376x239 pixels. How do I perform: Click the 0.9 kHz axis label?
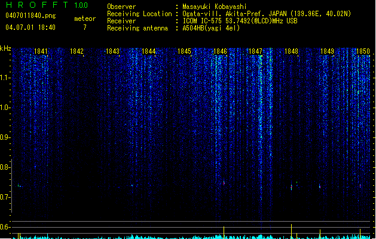pos(5,137)
